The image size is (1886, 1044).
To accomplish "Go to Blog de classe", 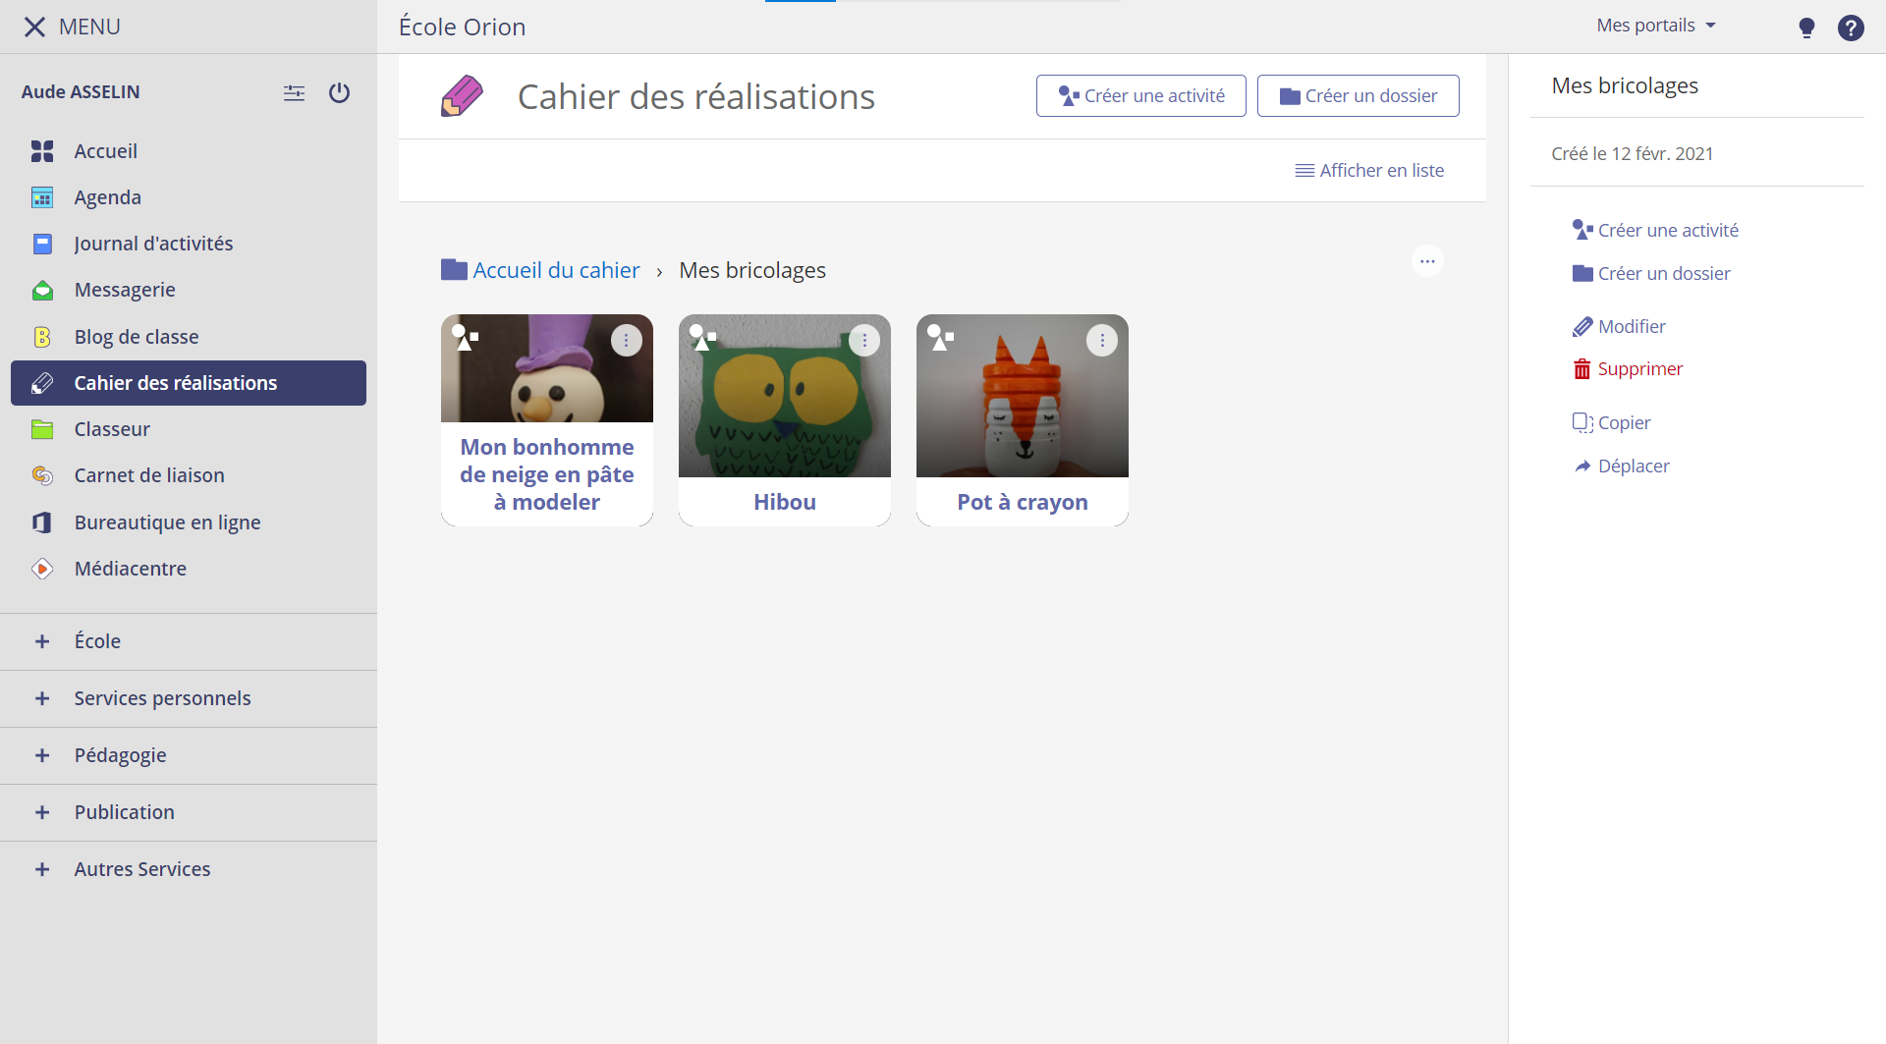I will coord(137,337).
